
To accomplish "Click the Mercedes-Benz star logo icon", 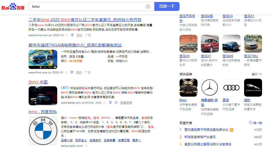I will pyautogui.click(x=210, y=88).
